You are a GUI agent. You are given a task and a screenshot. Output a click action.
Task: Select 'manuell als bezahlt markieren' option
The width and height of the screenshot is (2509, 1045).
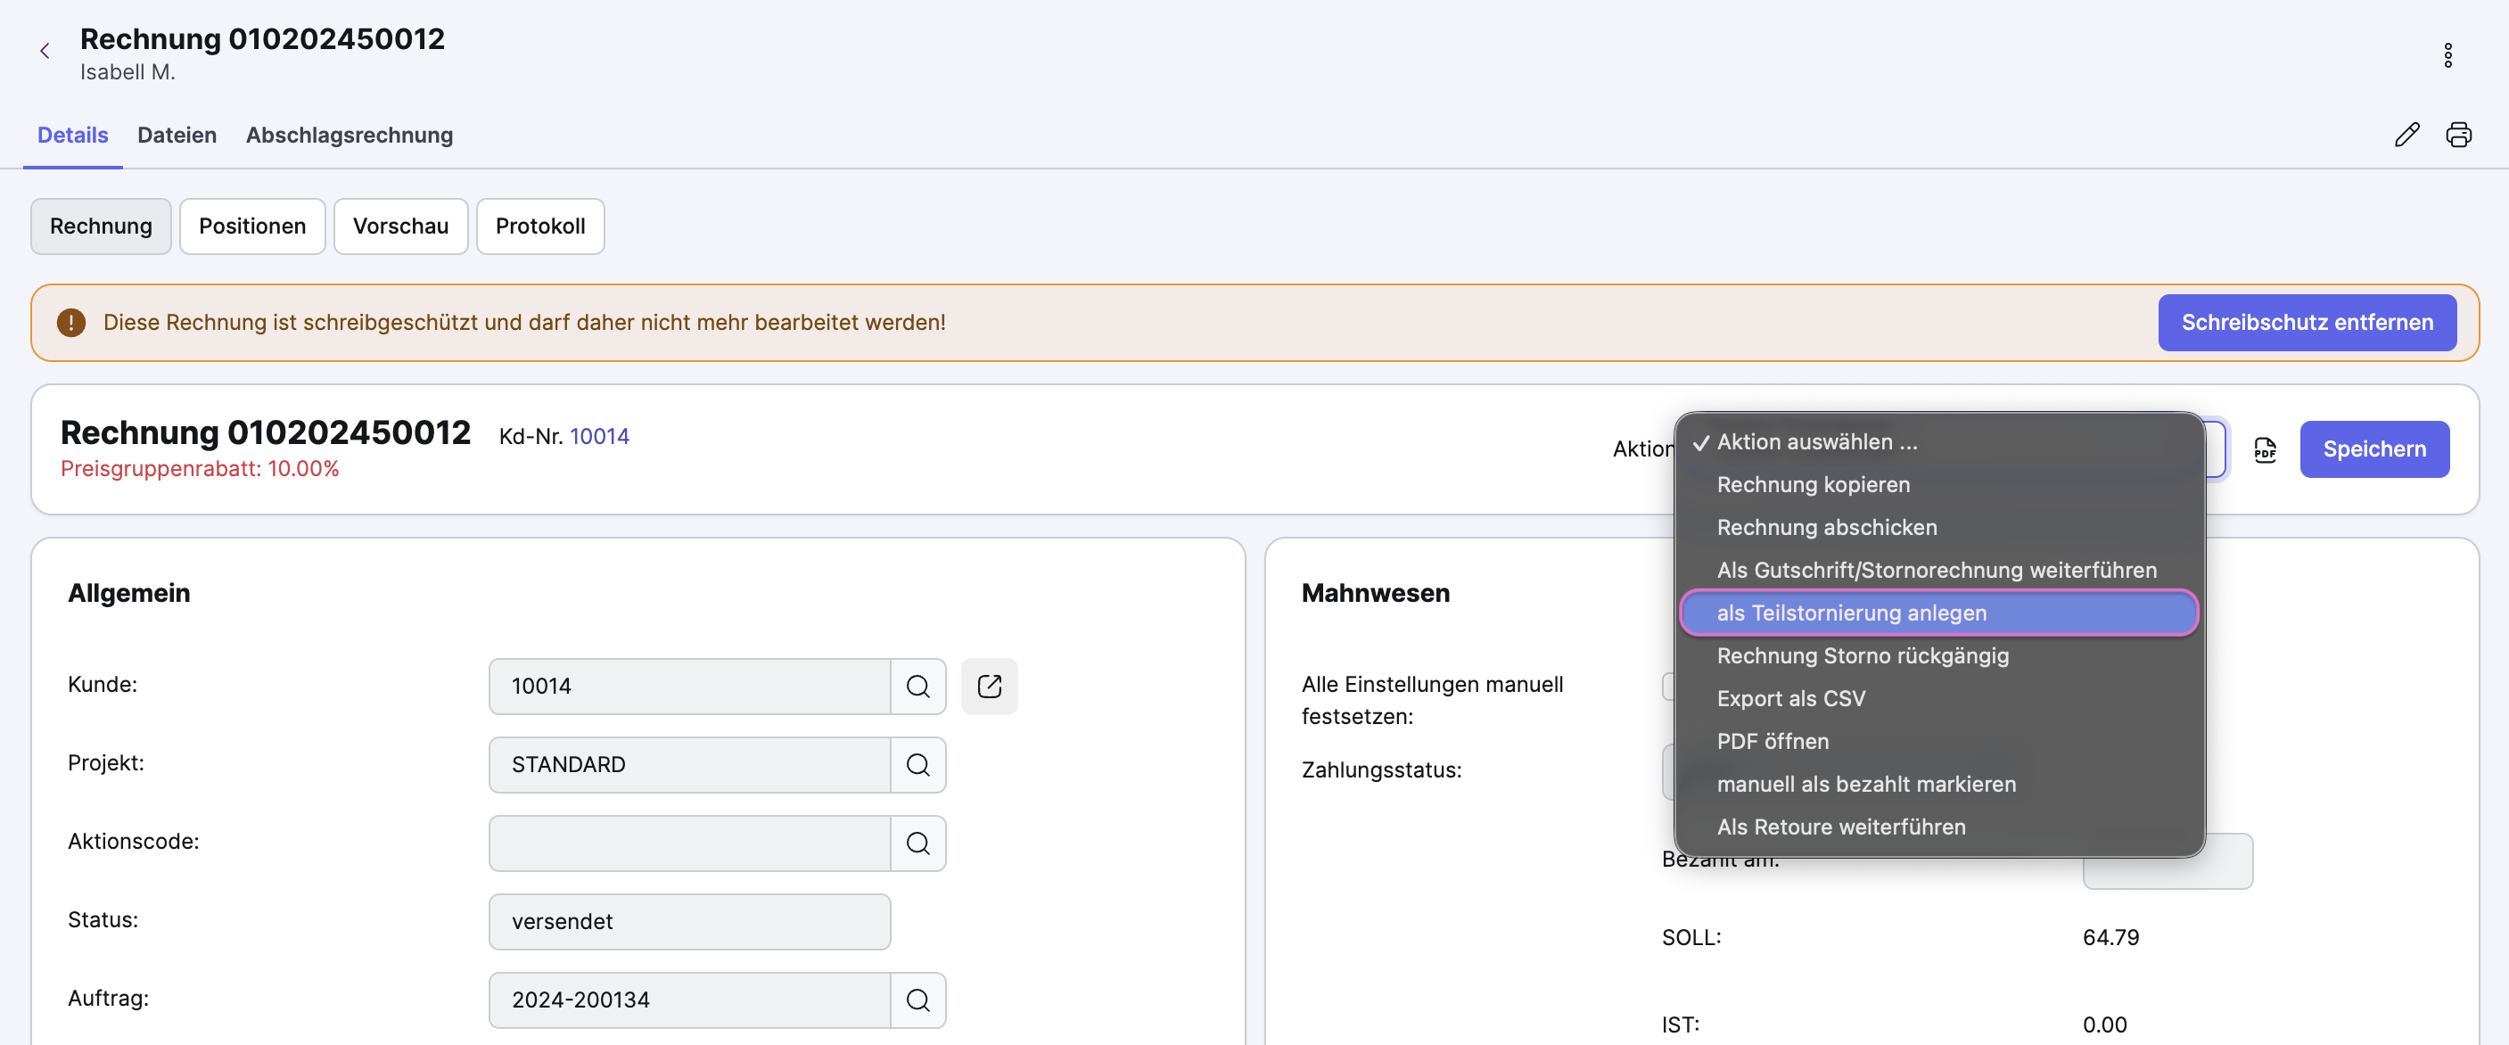[x=1938, y=785]
